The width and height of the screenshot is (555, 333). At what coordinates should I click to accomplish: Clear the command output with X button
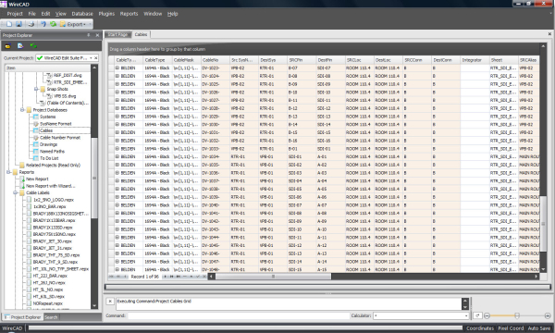click(110, 302)
